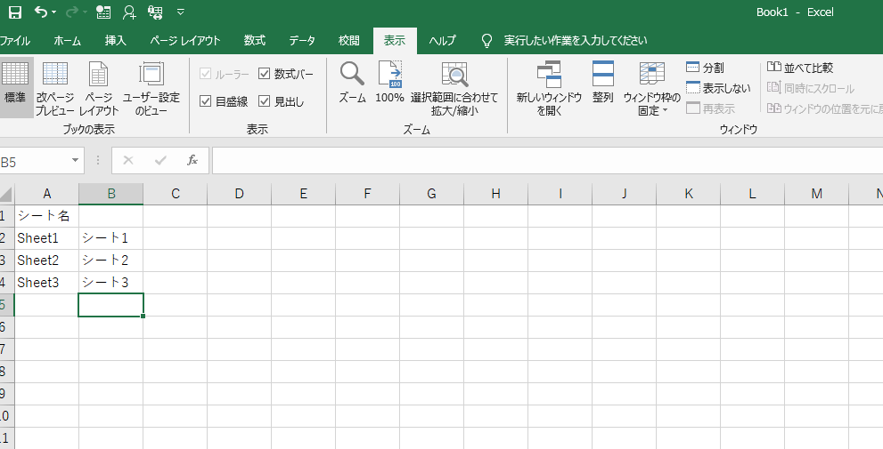Click the Save icon in quick access toolbar

click(x=15, y=12)
